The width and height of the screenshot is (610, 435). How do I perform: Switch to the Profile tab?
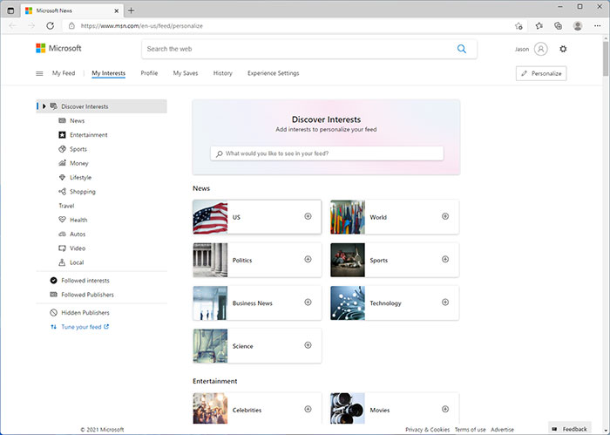coord(149,73)
